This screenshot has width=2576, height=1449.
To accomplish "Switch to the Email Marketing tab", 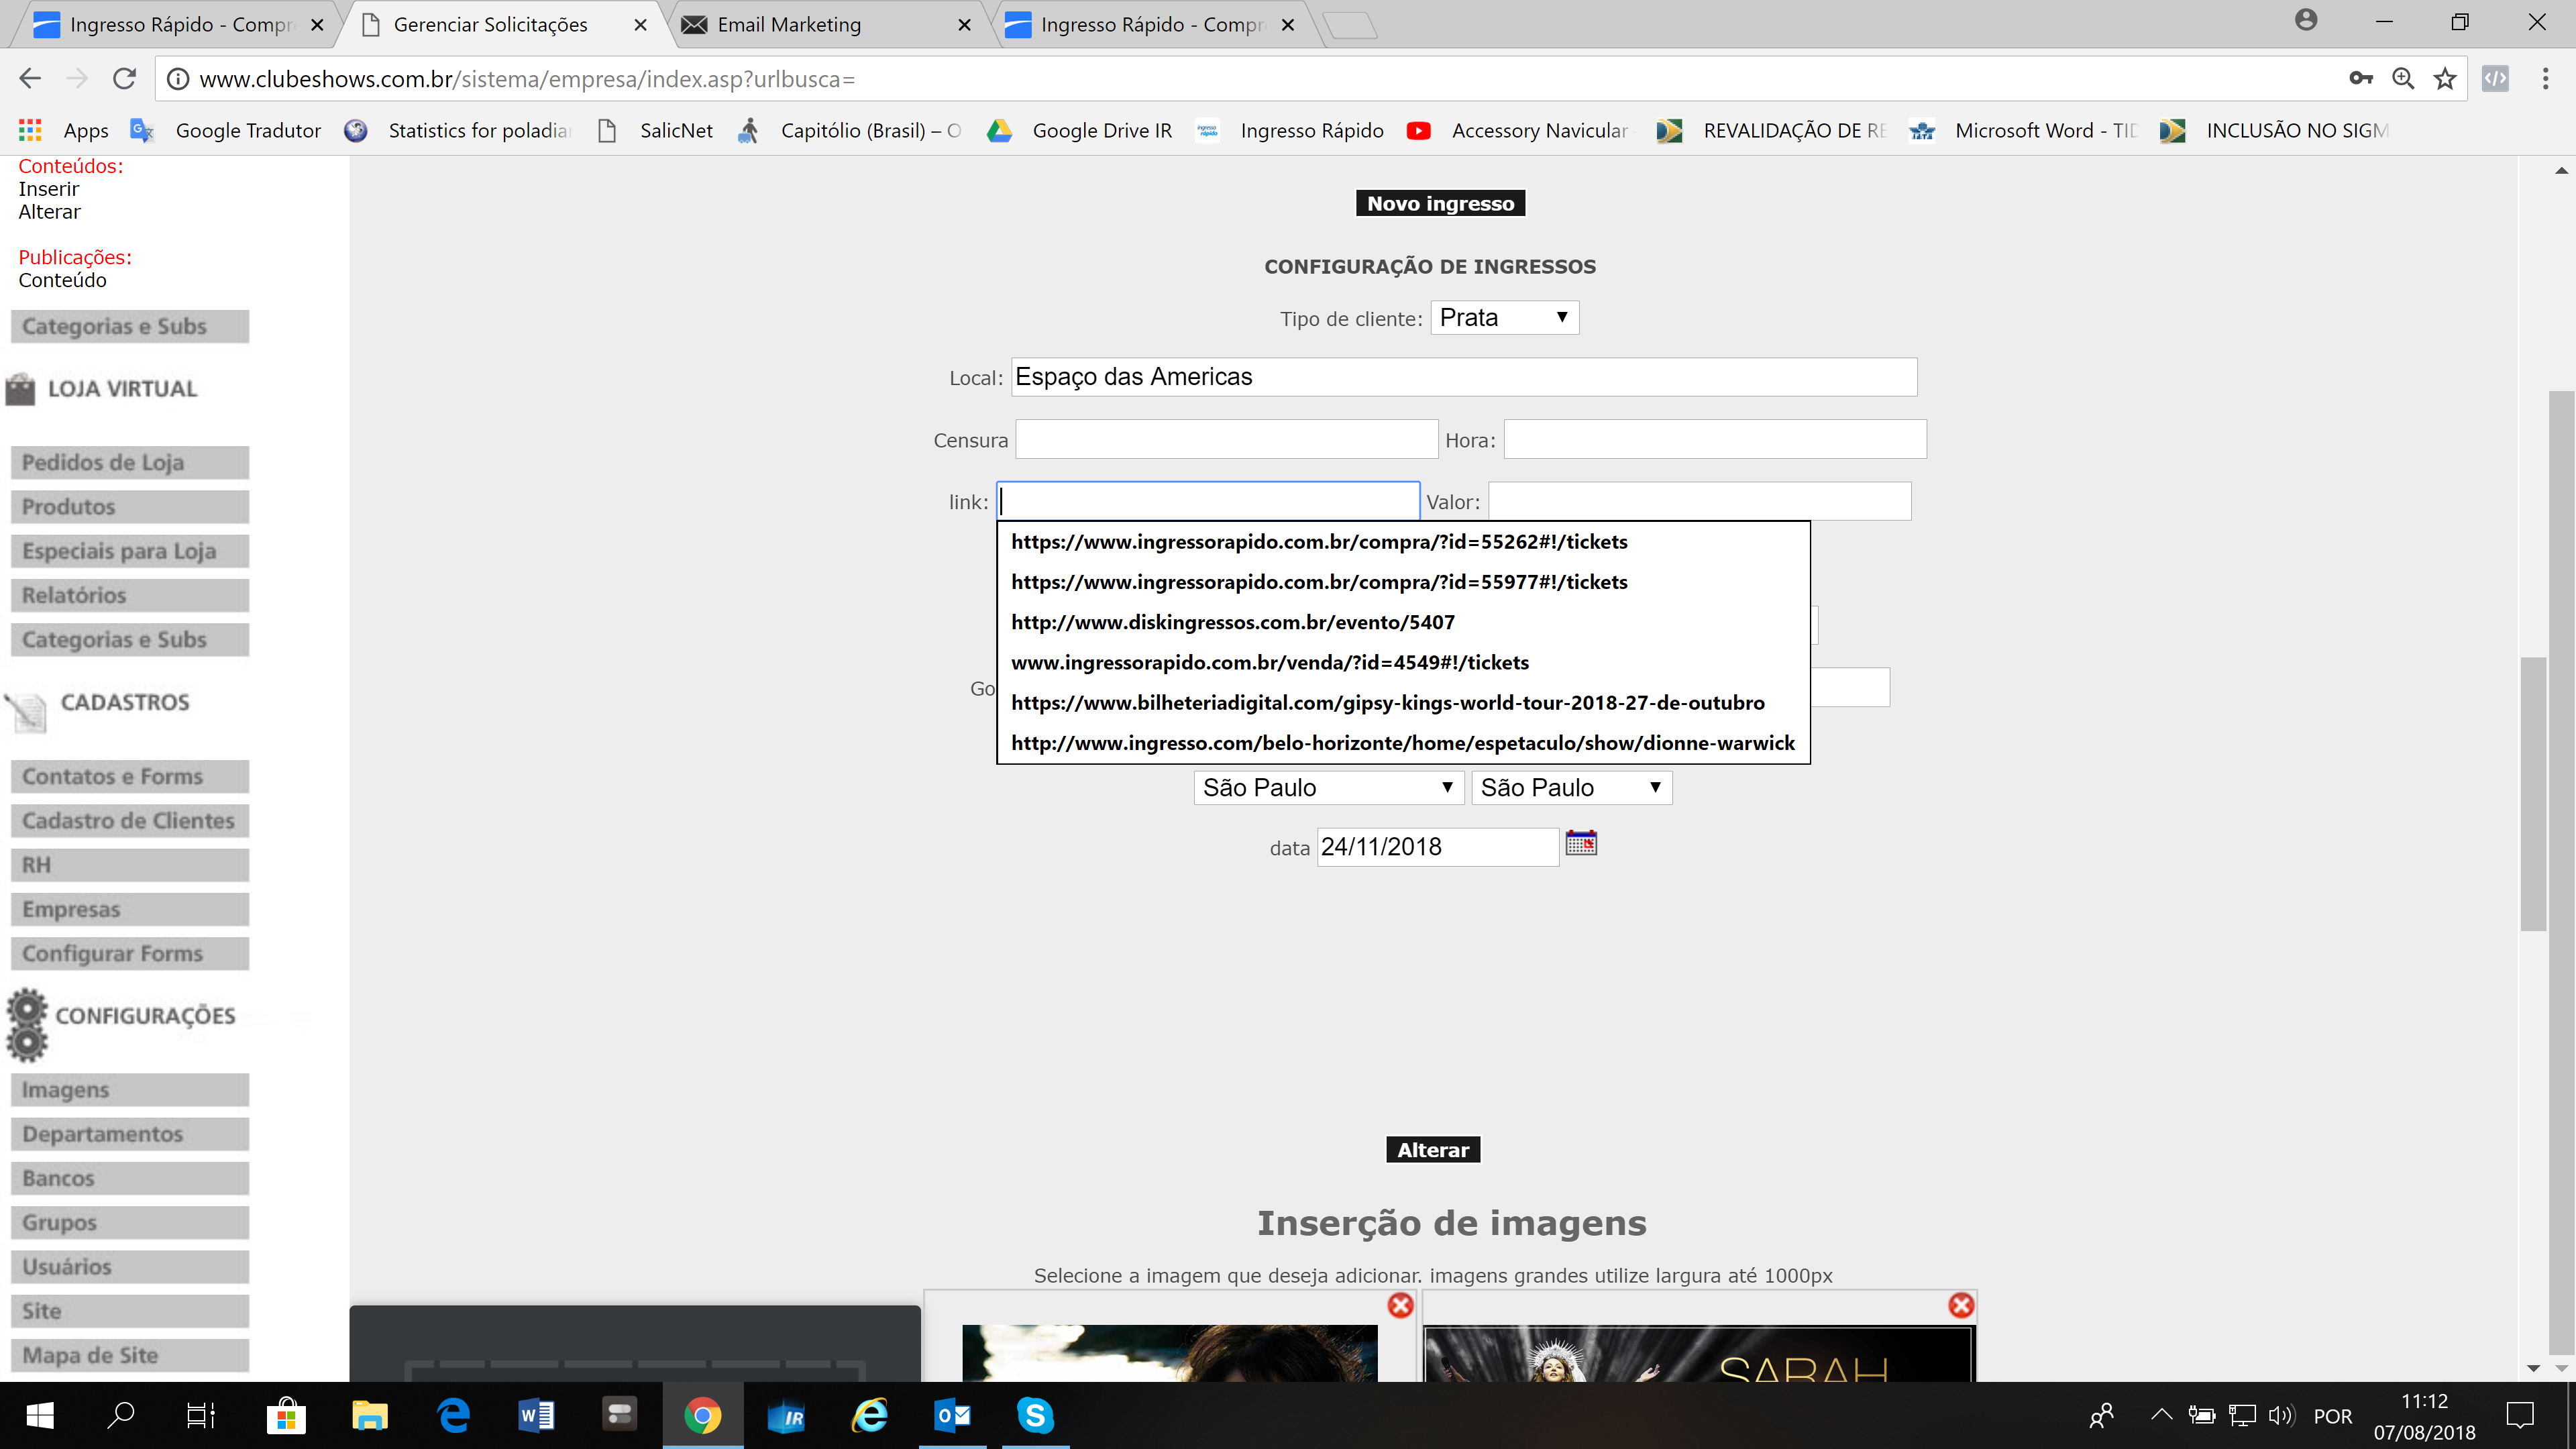I will point(789,24).
